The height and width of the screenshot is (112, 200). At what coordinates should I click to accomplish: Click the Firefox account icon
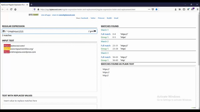point(188,9)
